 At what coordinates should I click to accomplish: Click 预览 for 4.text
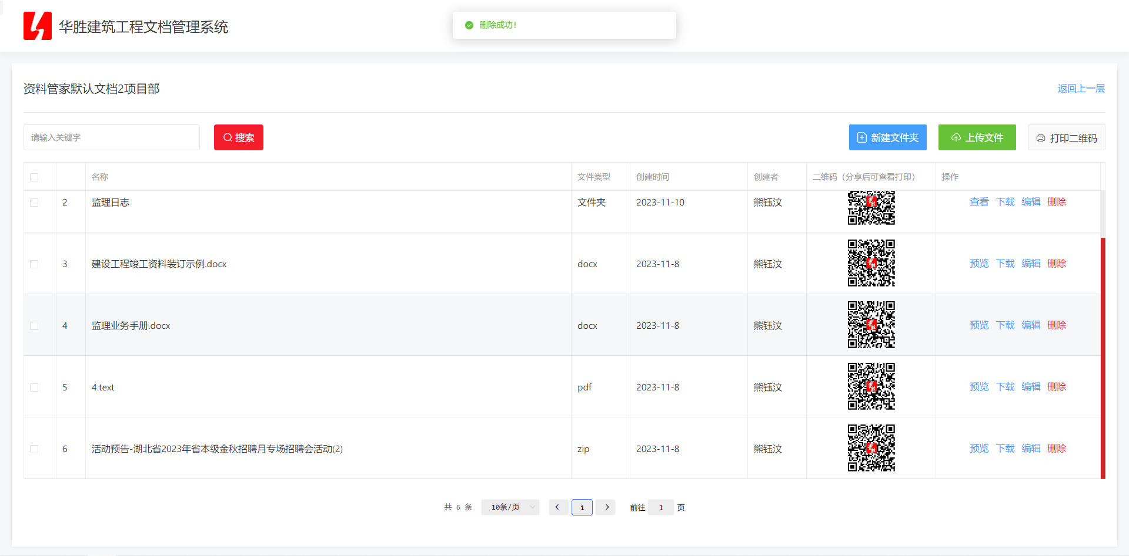(x=979, y=387)
